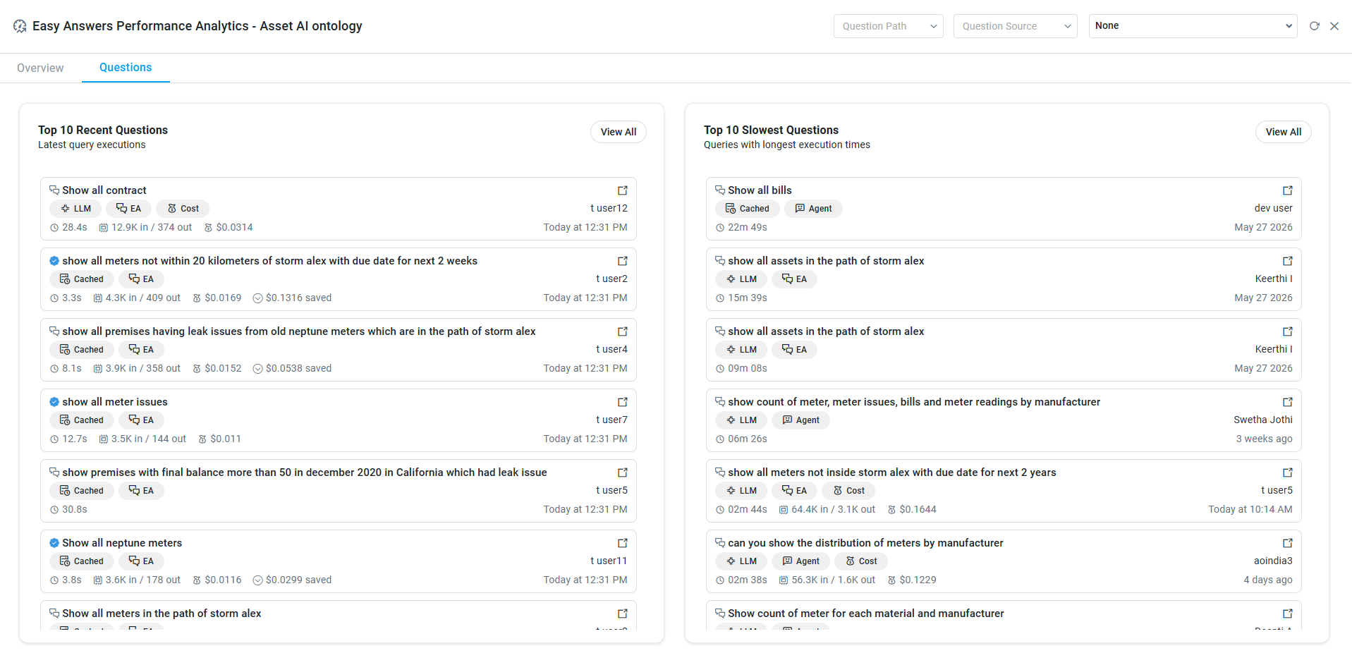The height and width of the screenshot is (665, 1352).
Task: Click the Cached tag on 'Show all bills'
Action: 748,209
